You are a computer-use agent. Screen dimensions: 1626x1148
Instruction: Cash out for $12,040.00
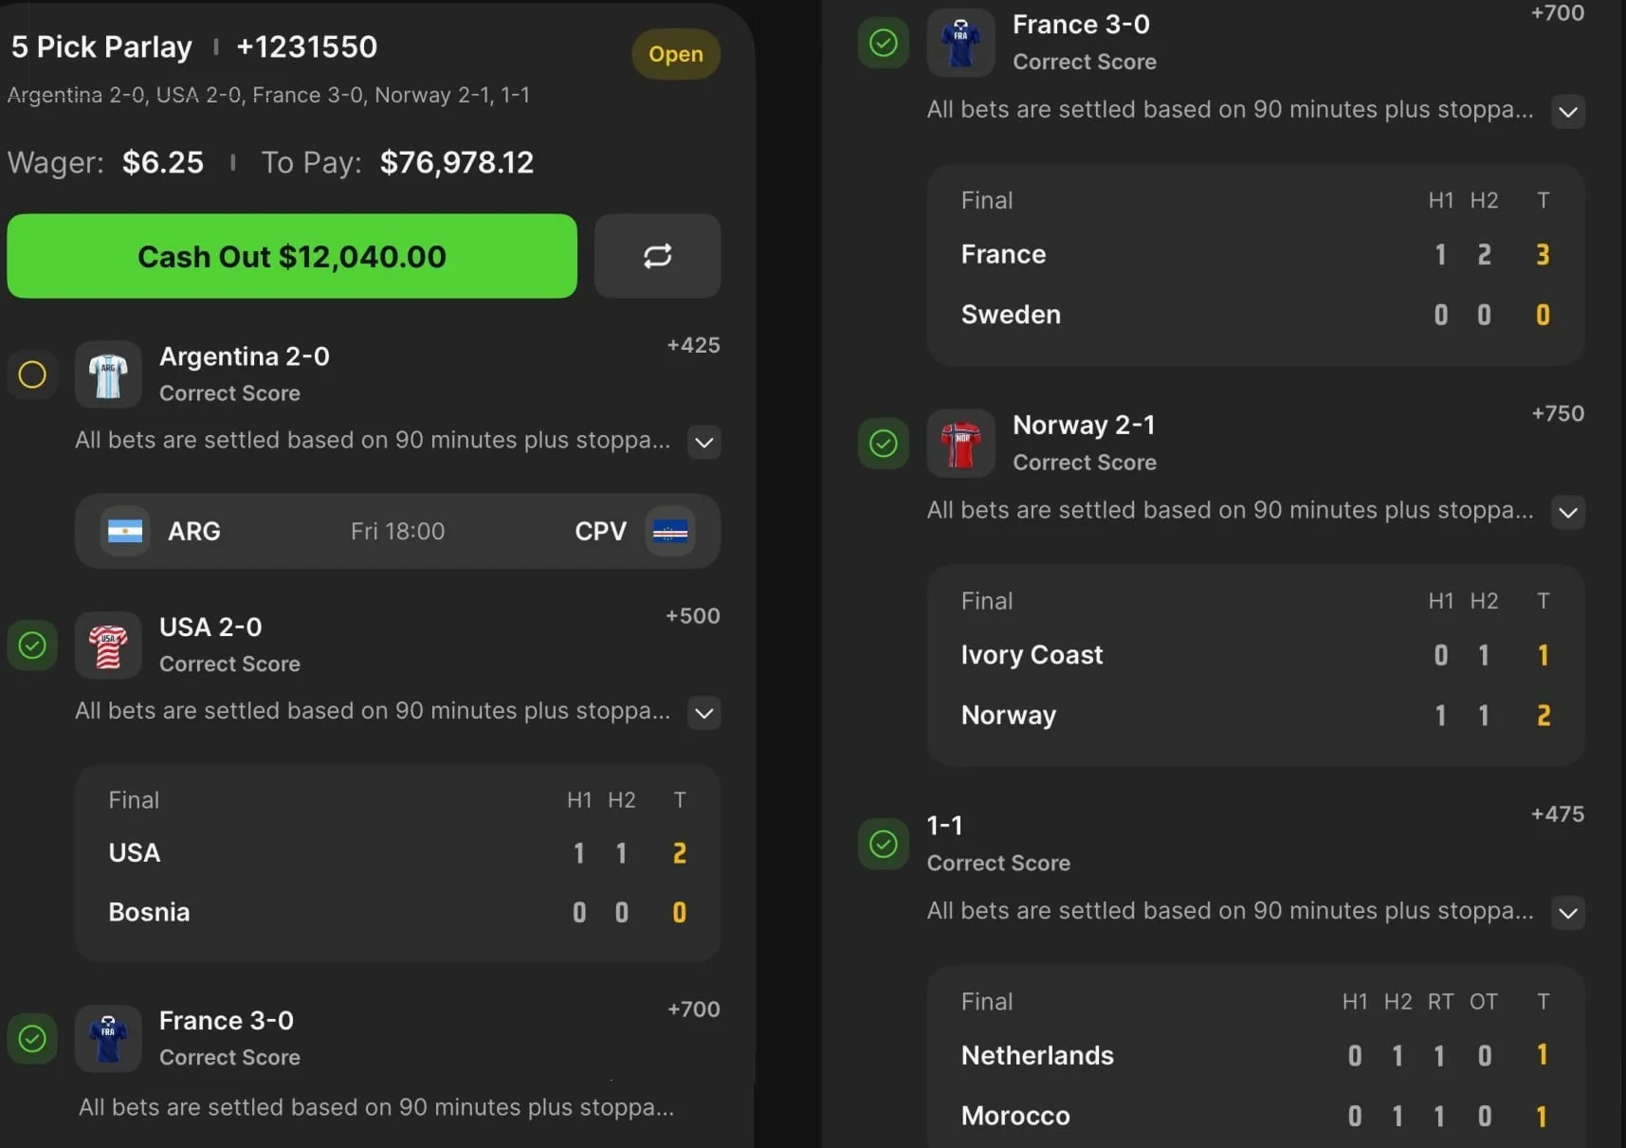tap(292, 256)
